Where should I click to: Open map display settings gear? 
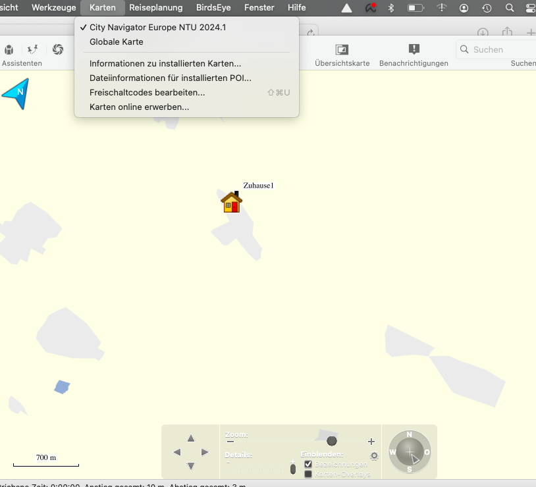pyautogui.click(x=374, y=455)
